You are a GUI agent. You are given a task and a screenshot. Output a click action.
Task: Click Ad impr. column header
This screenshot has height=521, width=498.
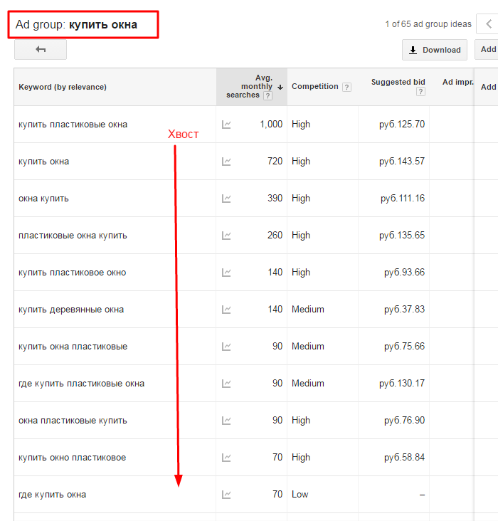pos(457,82)
